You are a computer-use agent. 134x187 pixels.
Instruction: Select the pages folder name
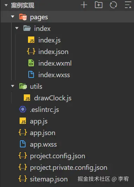click(39, 18)
